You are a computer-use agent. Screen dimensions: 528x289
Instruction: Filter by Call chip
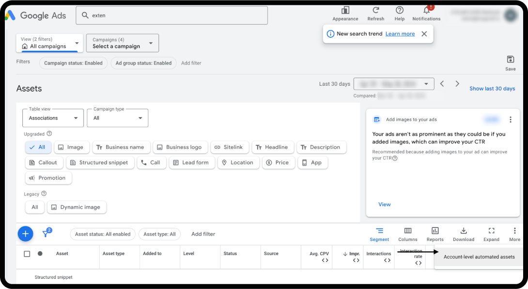click(x=152, y=162)
